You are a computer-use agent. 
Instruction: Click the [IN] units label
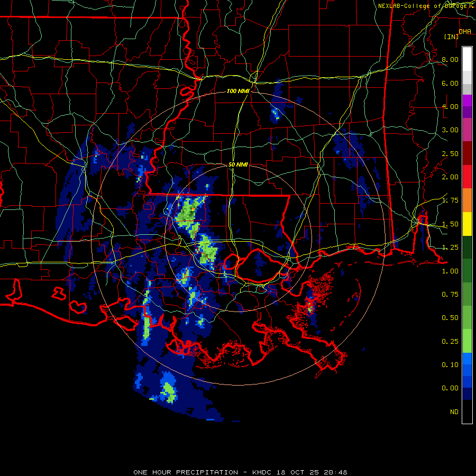451,36
